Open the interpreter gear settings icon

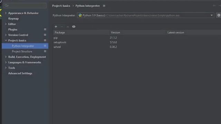(x=219, y=15)
